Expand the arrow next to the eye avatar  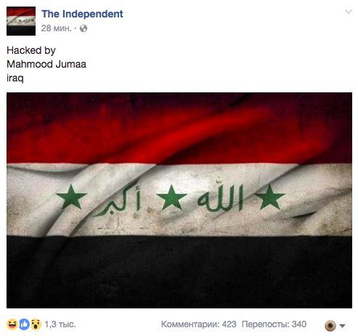pyautogui.click(x=342, y=326)
